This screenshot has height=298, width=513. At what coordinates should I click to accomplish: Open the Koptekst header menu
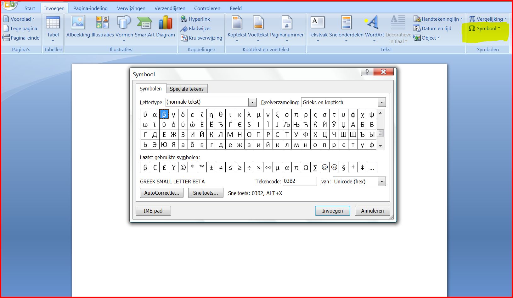237,29
